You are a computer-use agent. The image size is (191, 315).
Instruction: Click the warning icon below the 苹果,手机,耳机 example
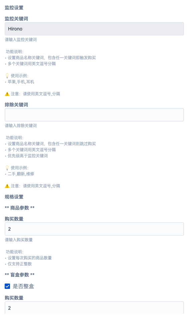(7, 94)
